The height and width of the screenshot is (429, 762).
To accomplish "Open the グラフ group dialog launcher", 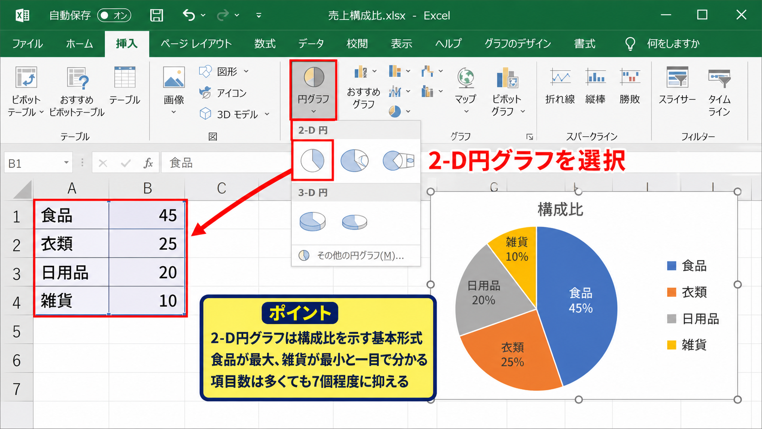I will pyautogui.click(x=530, y=137).
